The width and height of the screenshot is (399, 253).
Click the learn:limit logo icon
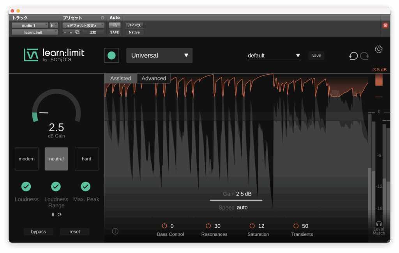coord(31,54)
